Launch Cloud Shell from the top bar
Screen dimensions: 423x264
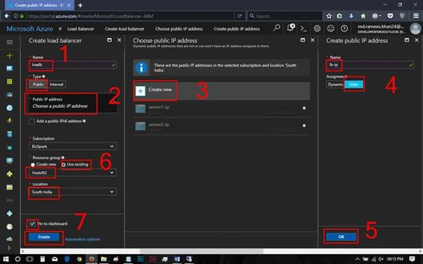(x=304, y=28)
